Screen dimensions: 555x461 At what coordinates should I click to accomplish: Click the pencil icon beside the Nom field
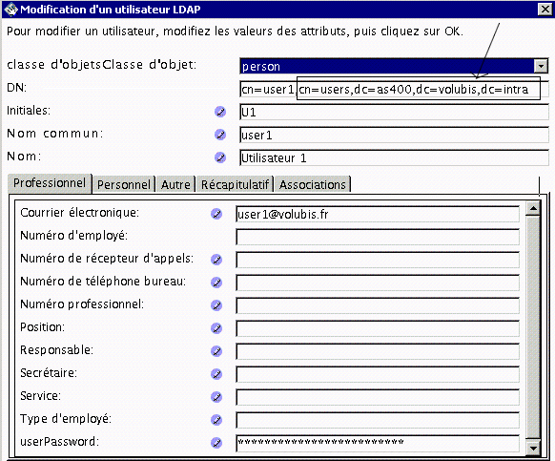coord(220,157)
